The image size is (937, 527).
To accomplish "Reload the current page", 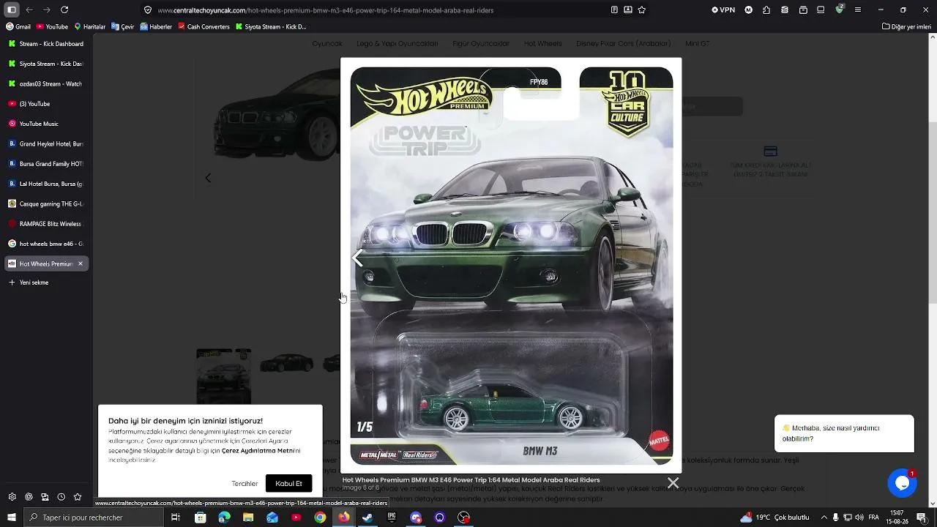I will tap(64, 10).
